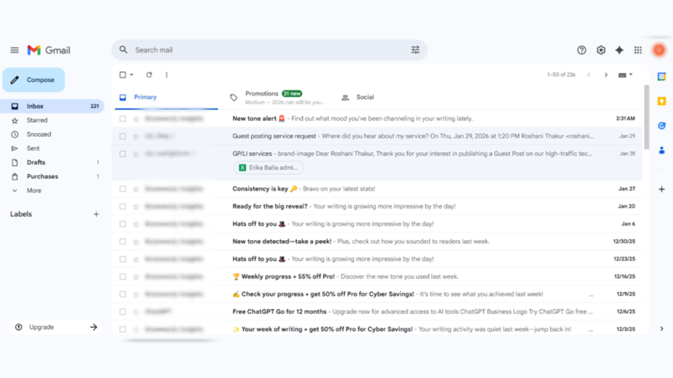This screenshot has width=673, height=378.
Task: Switch to the Primary tab
Action: pos(167,98)
